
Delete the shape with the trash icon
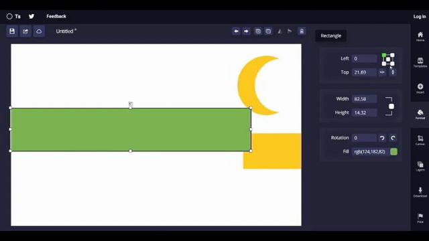(302, 31)
